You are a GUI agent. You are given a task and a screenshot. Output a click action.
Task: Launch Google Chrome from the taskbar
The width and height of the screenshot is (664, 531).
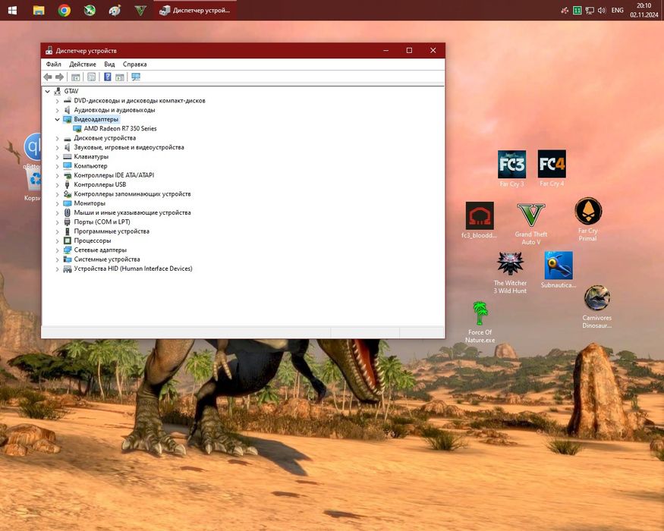point(65,10)
